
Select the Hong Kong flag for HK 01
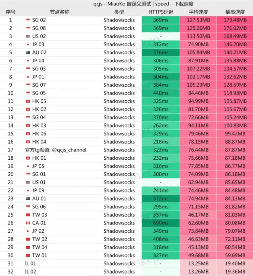[x=28, y=158]
